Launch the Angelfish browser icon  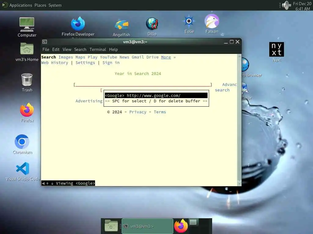coord(121,28)
